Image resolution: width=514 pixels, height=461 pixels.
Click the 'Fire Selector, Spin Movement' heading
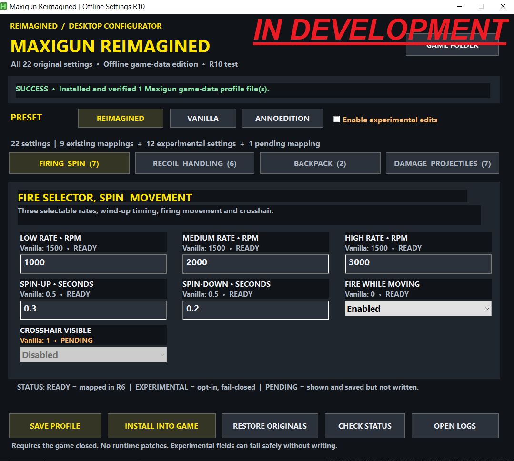105,198
